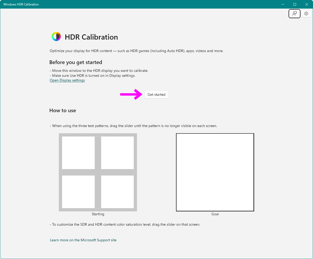Click the 'Windows HDR Calibration' title bar text
The image size is (313, 259).
pos(21,4)
